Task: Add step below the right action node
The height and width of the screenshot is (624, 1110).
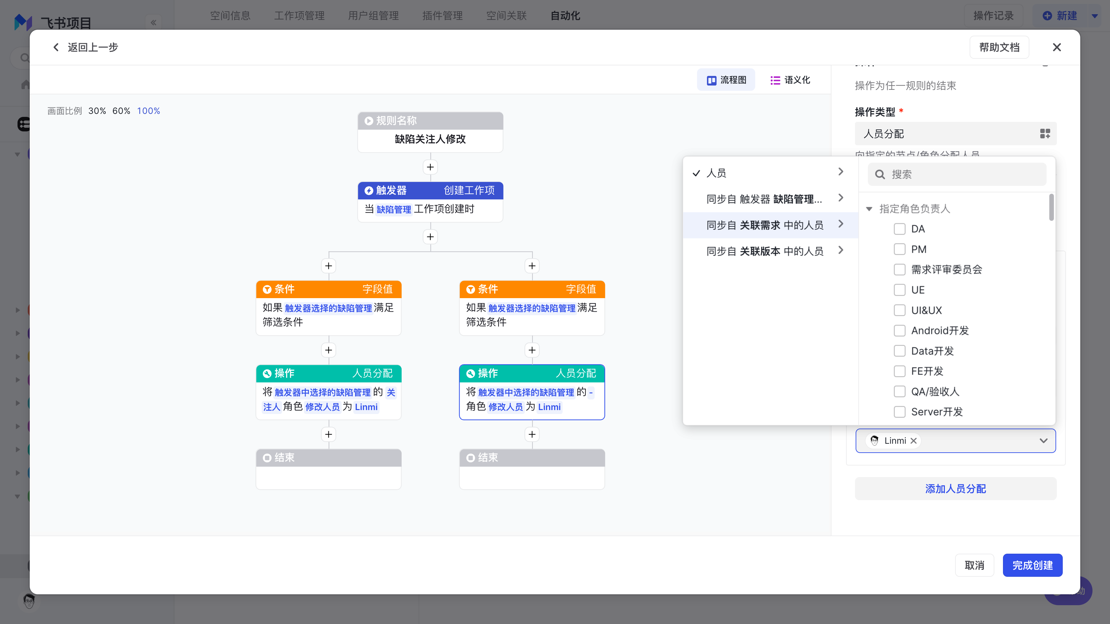Action: (x=532, y=434)
